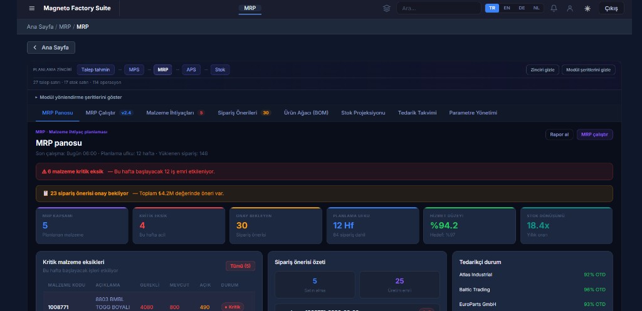
Task: Switch language to EN
Action: pyautogui.click(x=507, y=8)
